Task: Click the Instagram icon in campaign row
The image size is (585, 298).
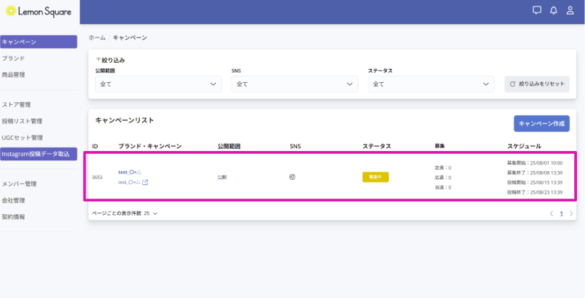Action: [292, 177]
